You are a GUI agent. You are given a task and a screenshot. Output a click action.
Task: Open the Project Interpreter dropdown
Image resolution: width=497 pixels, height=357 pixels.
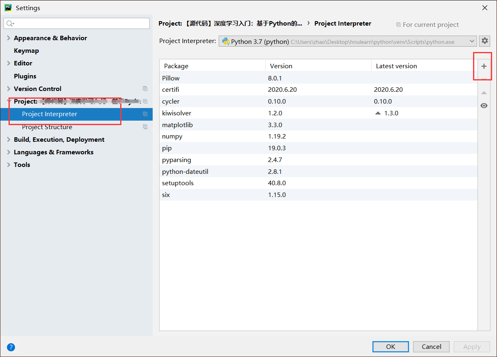tap(348, 41)
